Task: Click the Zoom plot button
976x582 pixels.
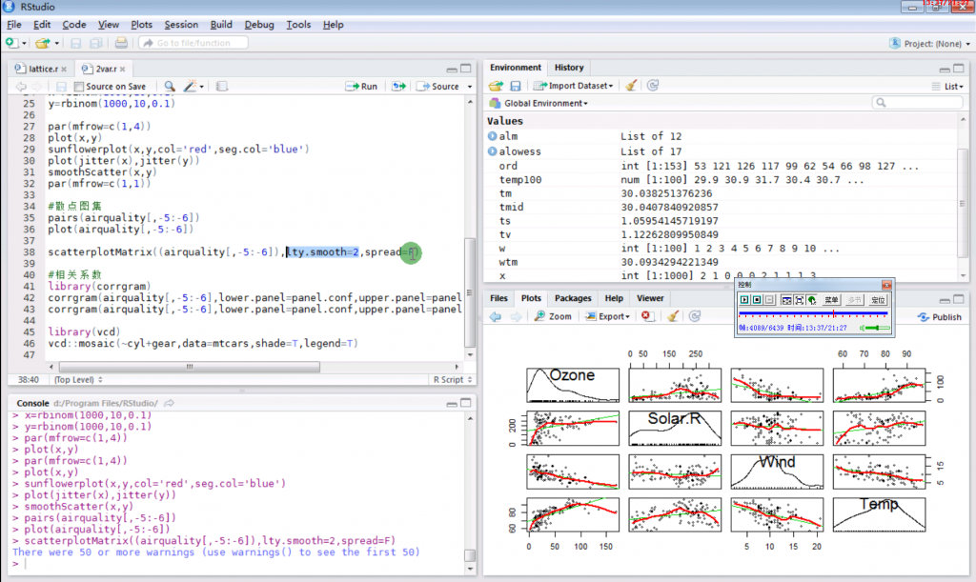Action: point(553,316)
